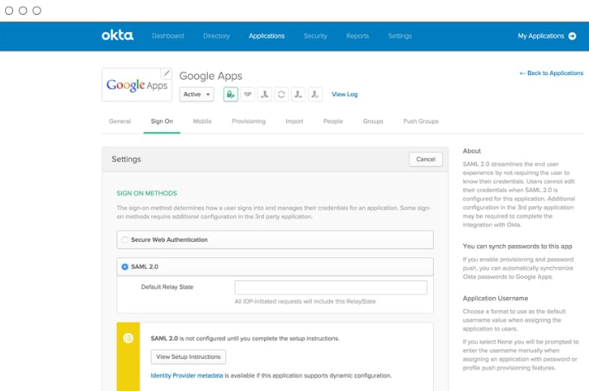This screenshot has height=391, width=589.
Task: Click the refresh circular arrows icon
Action: [x=281, y=94]
